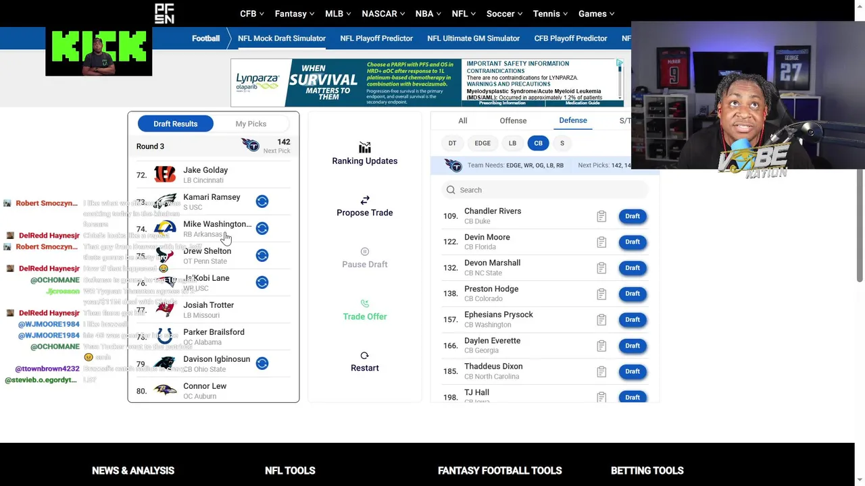Image resolution: width=865 pixels, height=486 pixels.
Task: Expand the Games menu dropdown
Action: click(x=597, y=13)
